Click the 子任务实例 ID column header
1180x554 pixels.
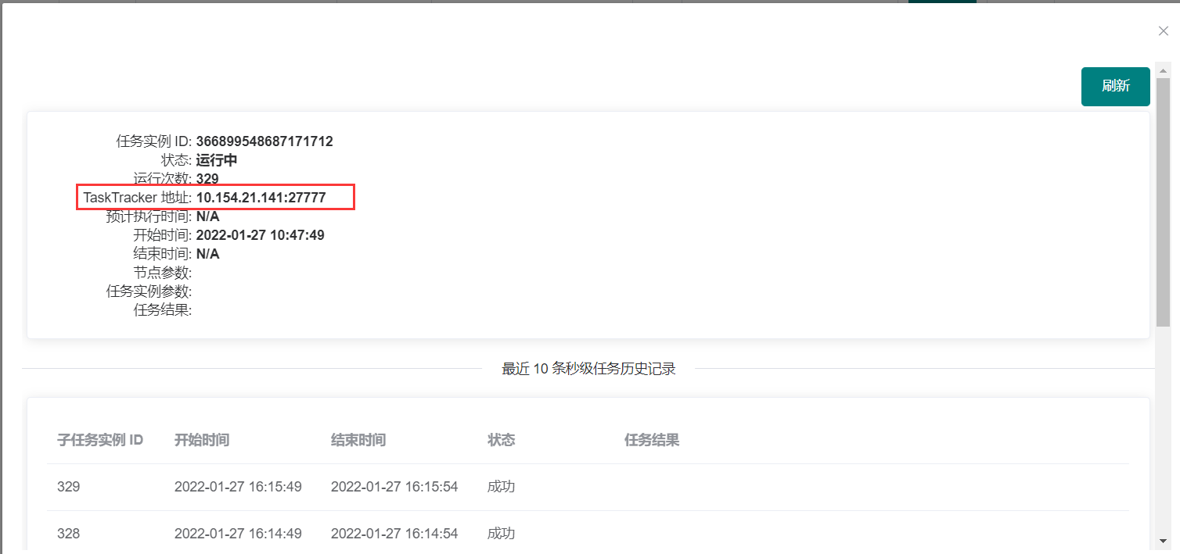[x=100, y=440]
